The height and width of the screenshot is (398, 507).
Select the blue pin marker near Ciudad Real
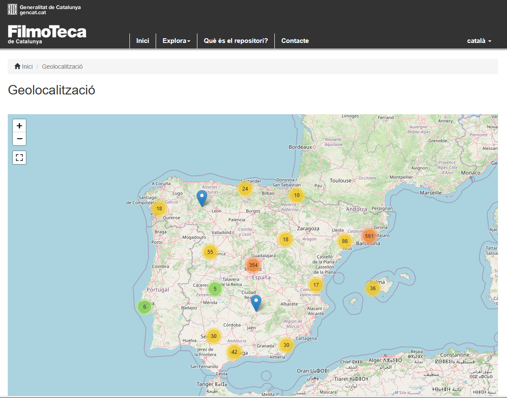[256, 303]
